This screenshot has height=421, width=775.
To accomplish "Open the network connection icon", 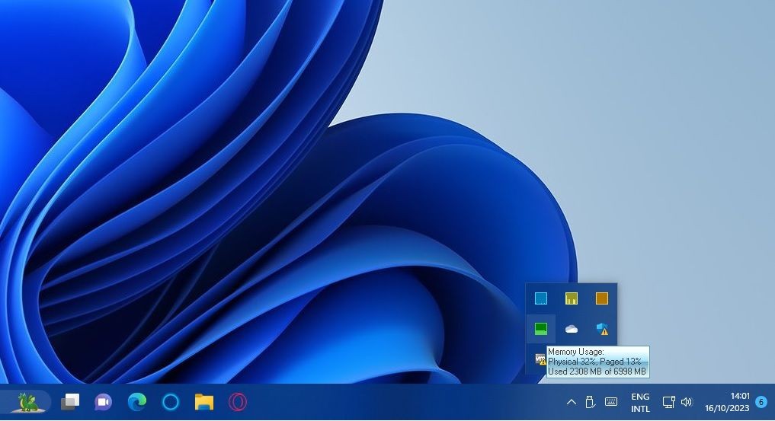I will 668,402.
